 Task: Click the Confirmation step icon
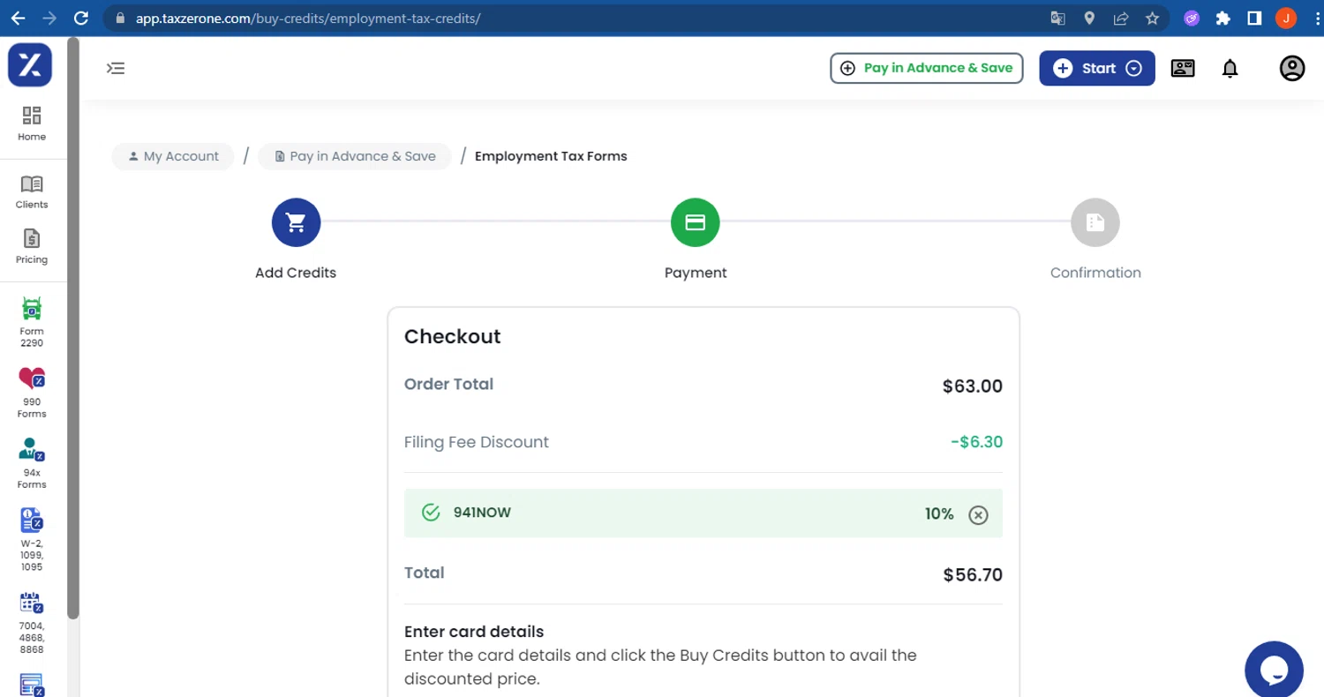[x=1095, y=222]
